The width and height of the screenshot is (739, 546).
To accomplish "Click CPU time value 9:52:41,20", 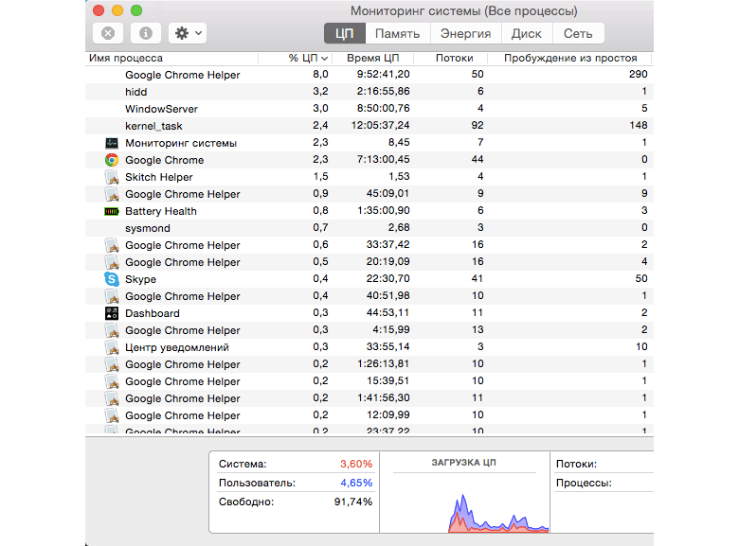I will point(383,75).
